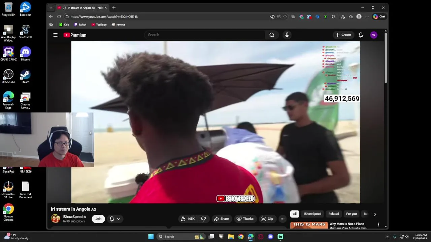Click the IShowSpeed channel avatar

[56, 218]
